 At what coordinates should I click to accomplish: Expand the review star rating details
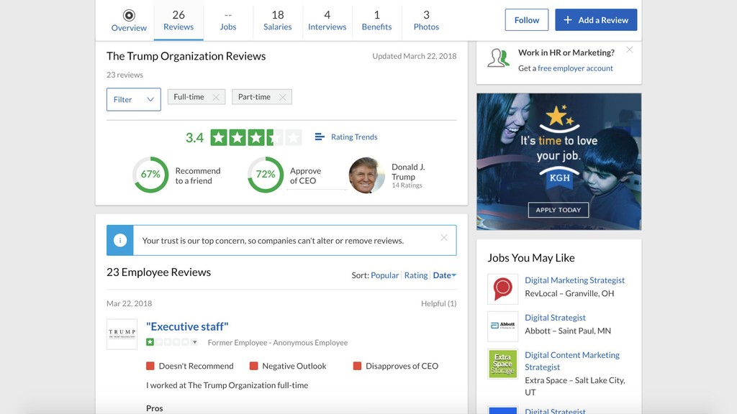coord(194,343)
